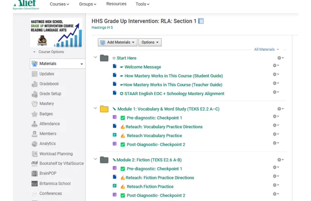Open the Courses menu
Image resolution: width=311 pixels, height=201 pixels.
(x=59, y=4)
